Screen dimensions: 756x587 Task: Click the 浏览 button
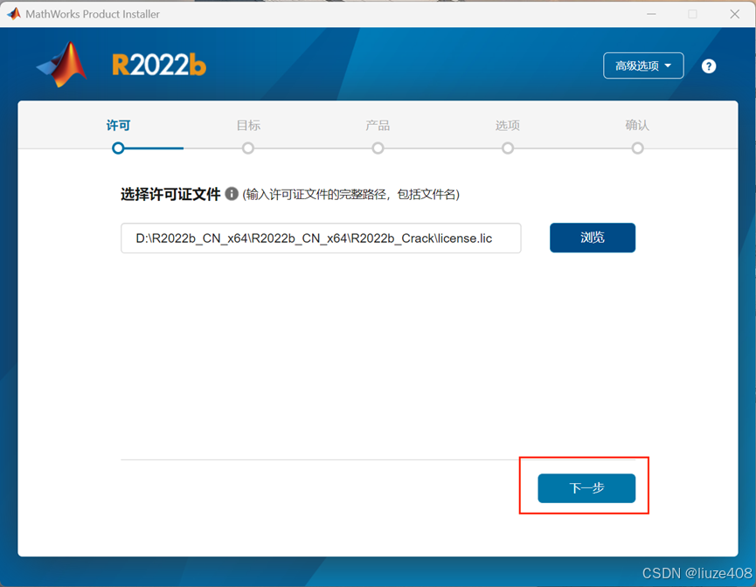[x=593, y=237]
